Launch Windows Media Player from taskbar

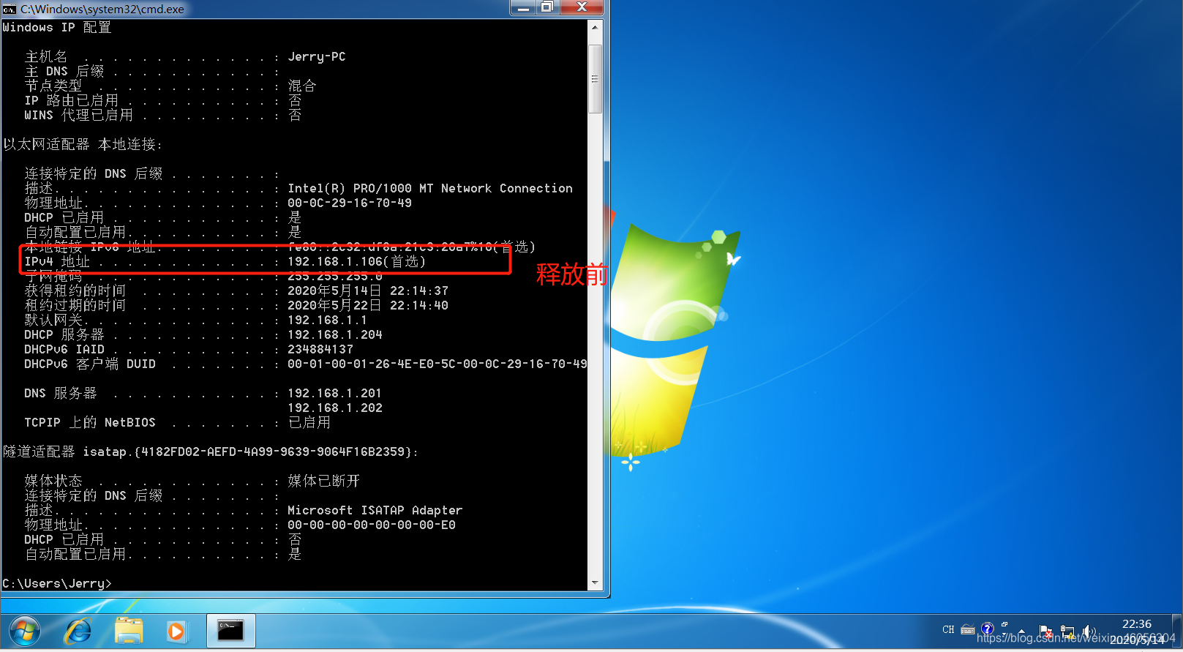click(176, 631)
